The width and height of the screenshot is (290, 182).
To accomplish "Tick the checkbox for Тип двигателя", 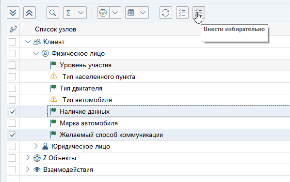I will pyautogui.click(x=13, y=89).
